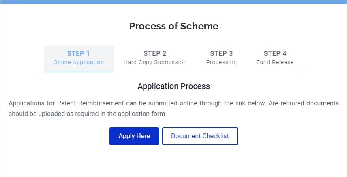This screenshot has width=347, height=177.
Task: Click the blue underline beneath STEP 1
Action: 79,72
